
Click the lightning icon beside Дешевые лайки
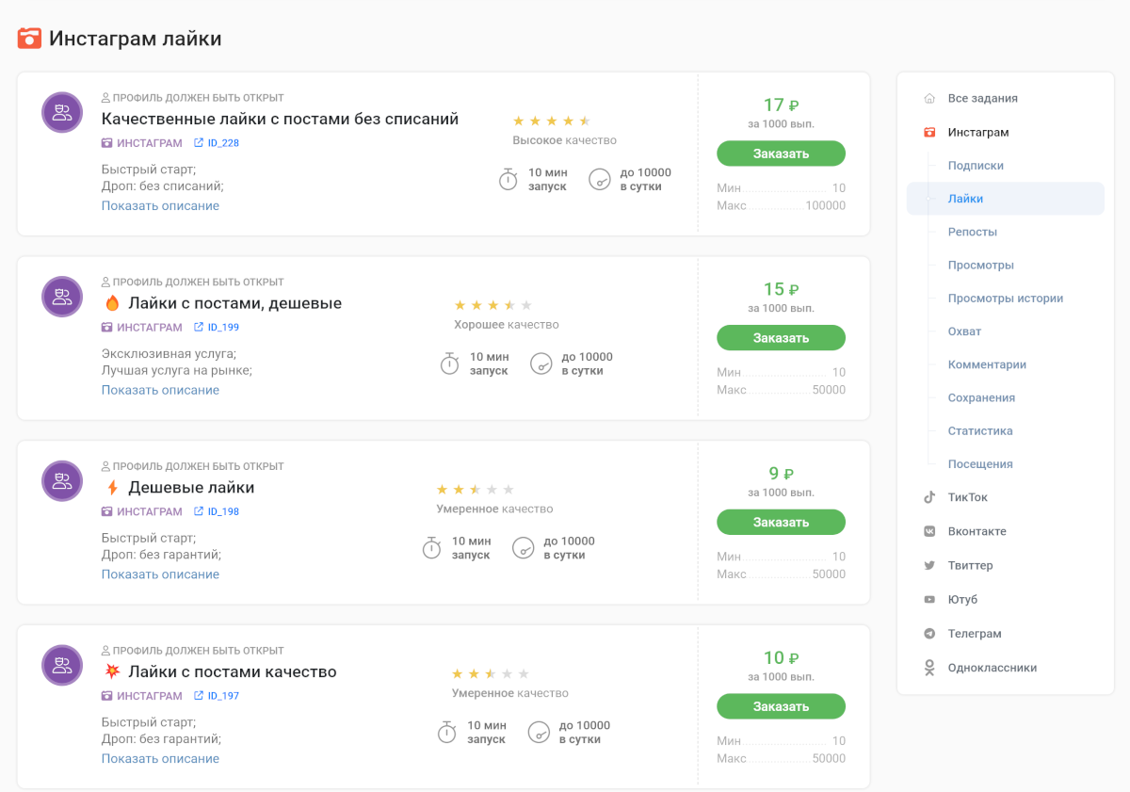[113, 488]
